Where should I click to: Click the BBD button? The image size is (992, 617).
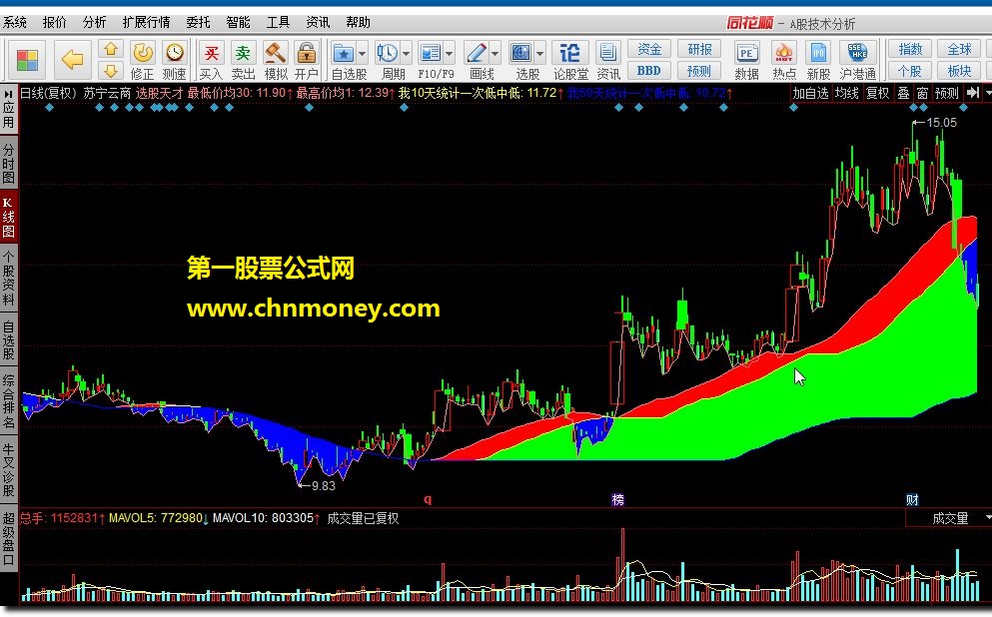click(649, 70)
